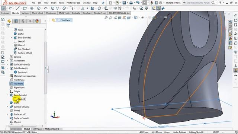Select the sketch Text tool
238x134 pixels.
point(83,8)
